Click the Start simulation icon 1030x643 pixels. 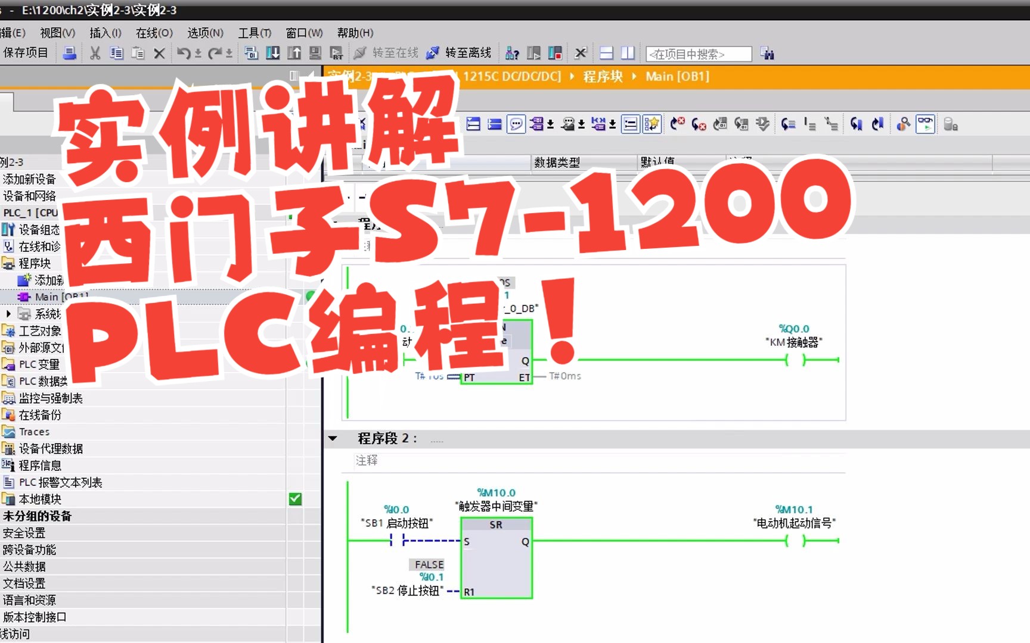316,54
